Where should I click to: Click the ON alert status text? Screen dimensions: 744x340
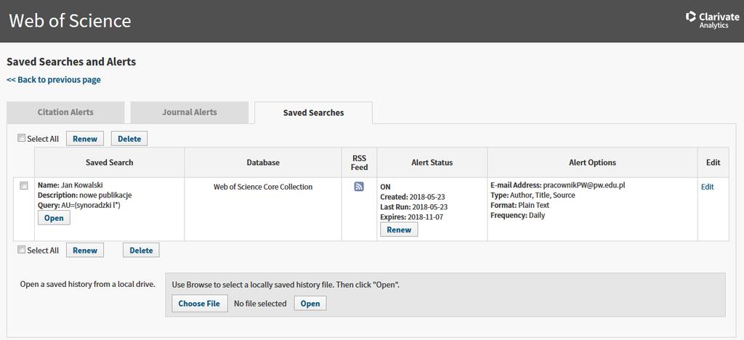385,187
